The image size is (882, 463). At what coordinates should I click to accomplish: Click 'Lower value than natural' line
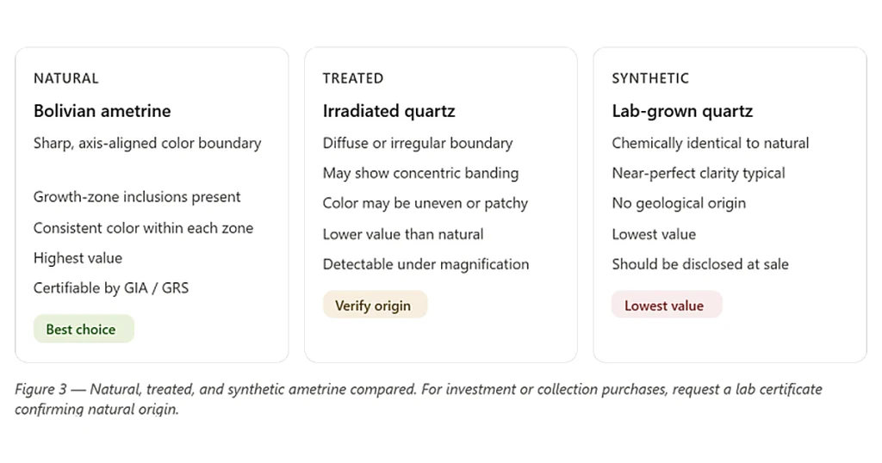403,234
